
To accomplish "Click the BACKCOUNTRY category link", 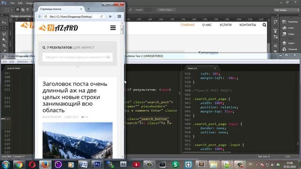I will coord(52,117).
